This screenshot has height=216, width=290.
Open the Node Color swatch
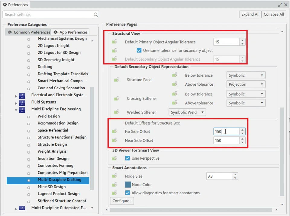point(128,185)
